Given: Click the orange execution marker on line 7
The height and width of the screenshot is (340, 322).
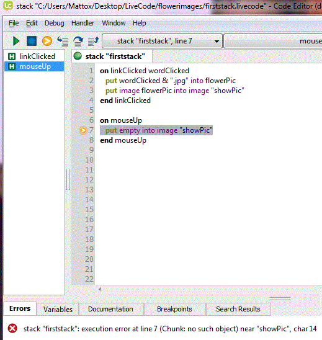Looking at the screenshot, I should coord(83,130).
